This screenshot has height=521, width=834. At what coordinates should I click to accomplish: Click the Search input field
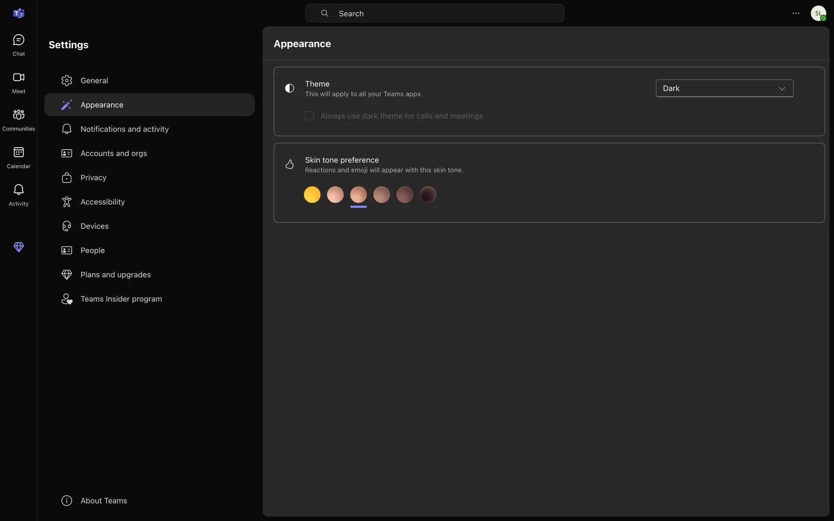click(434, 13)
